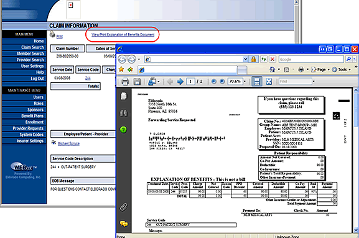This screenshot has width=359, height=238.
Task: Open the Favorites Center star icon
Action: pyautogui.click(x=121, y=69)
